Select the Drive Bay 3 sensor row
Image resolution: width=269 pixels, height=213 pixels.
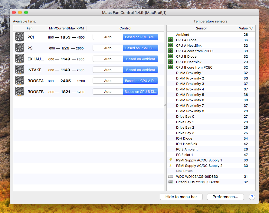[x=211, y=133]
